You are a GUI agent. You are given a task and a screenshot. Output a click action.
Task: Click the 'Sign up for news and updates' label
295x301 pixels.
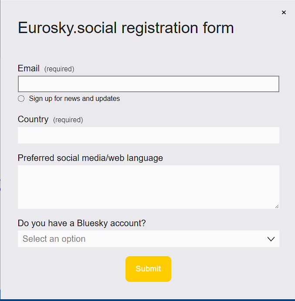click(74, 99)
